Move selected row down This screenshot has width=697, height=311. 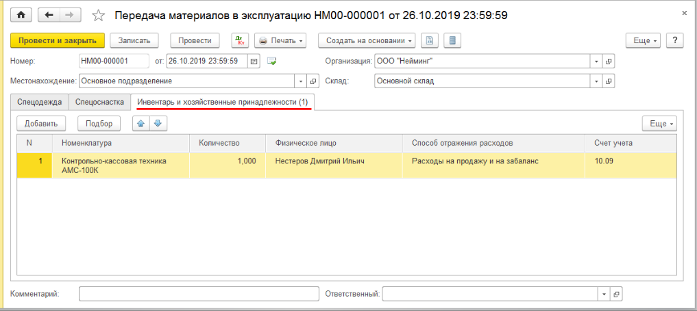[158, 124]
